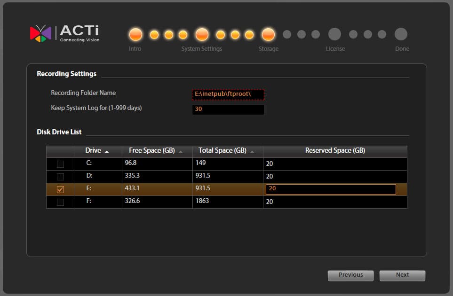Sort by the Free Space (GB) column
The width and height of the screenshot is (453, 296).
(157, 151)
